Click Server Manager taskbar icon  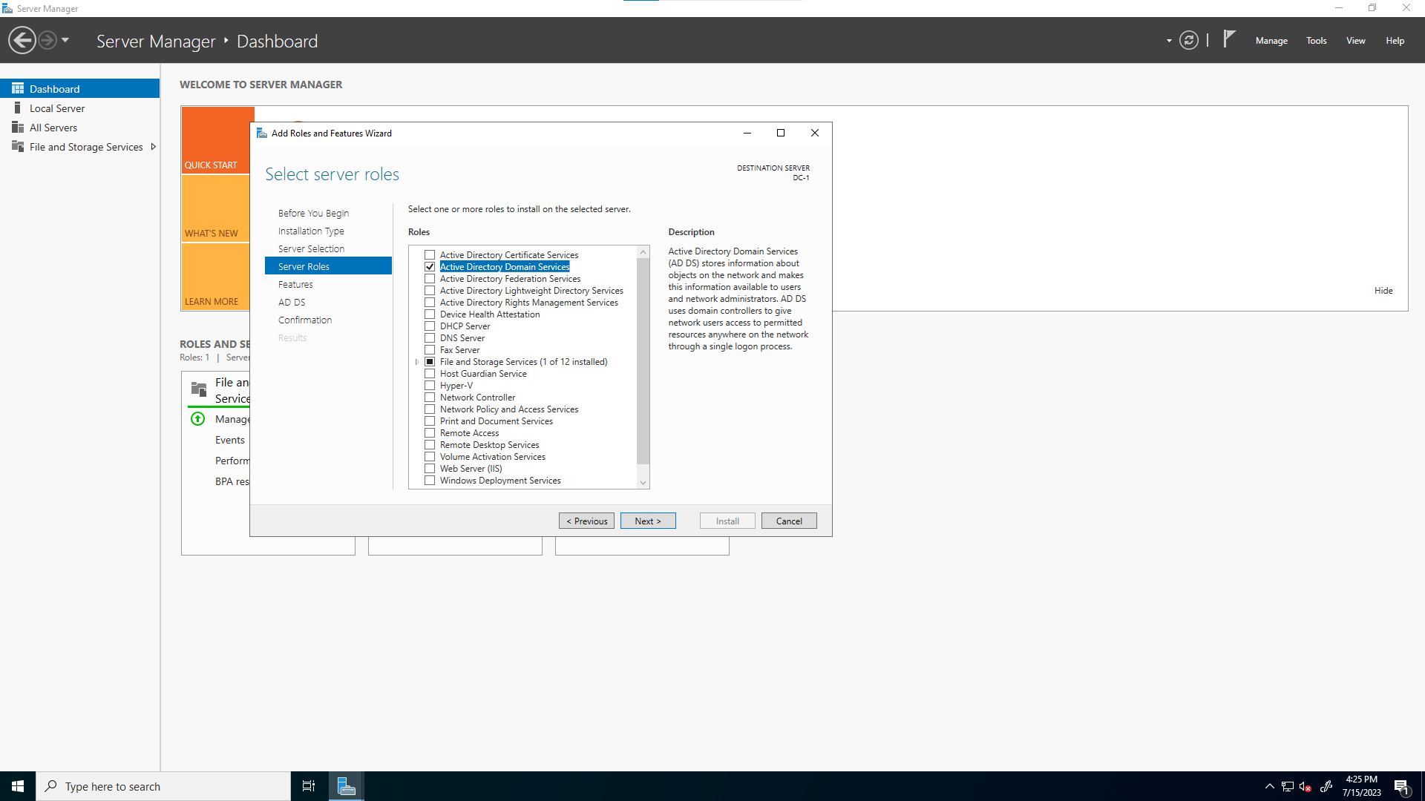[x=346, y=786]
